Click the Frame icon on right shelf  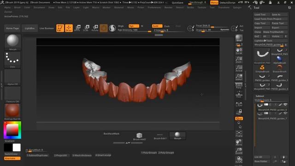point(239,134)
